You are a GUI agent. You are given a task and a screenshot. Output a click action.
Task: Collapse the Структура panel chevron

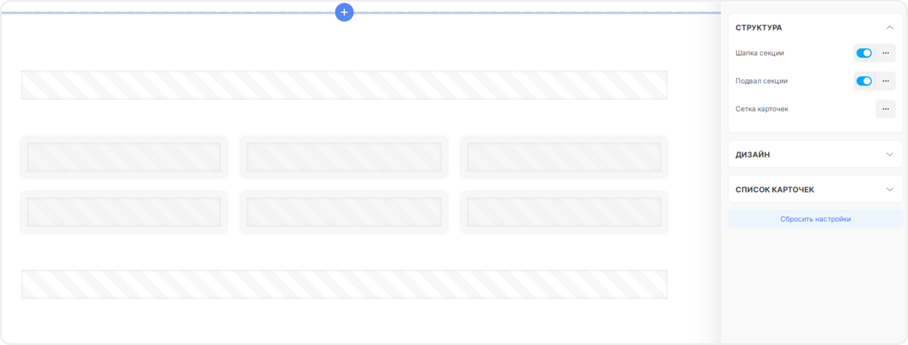click(889, 28)
